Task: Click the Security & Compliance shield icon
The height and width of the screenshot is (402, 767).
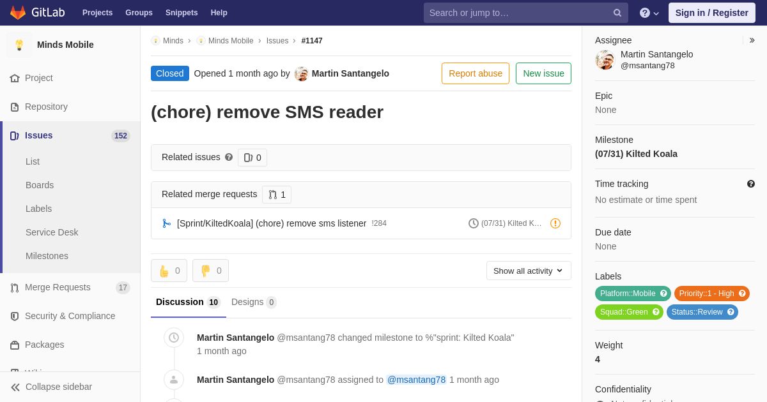Action: point(15,316)
